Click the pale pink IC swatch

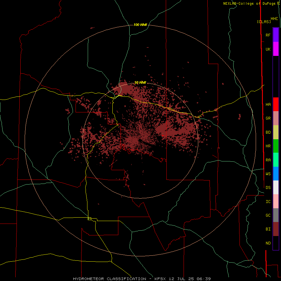(276, 201)
